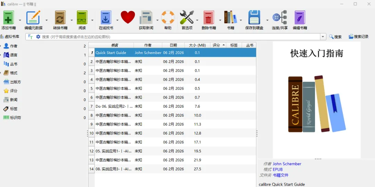
Task: Click the 语言 language icon in sidebar
Action: coord(6,55)
